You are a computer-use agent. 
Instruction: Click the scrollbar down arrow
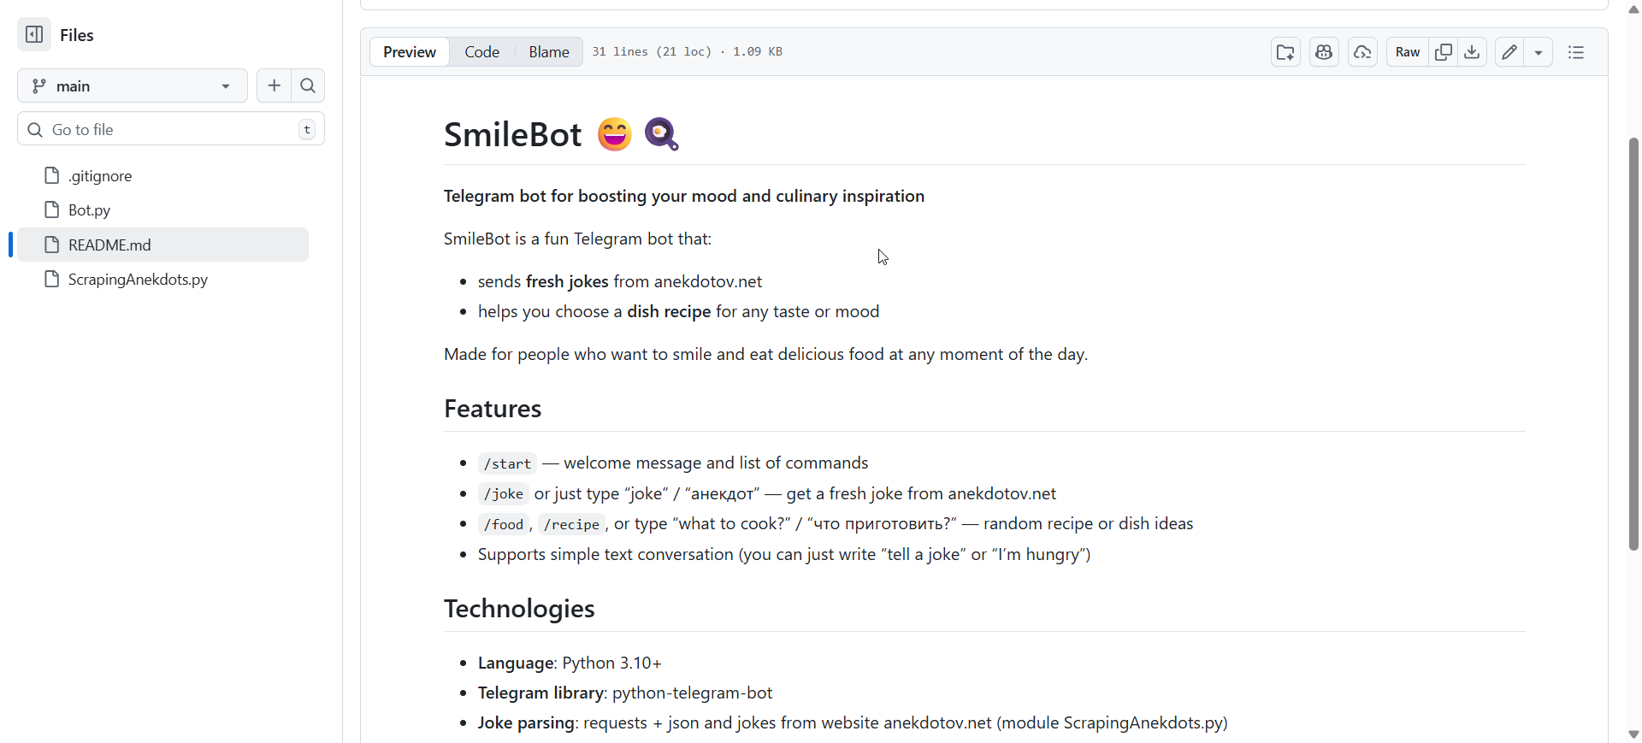coord(1633,734)
